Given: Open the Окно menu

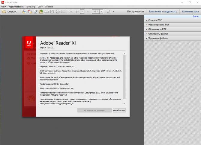Looking at the screenshot, I should coord(40,7).
